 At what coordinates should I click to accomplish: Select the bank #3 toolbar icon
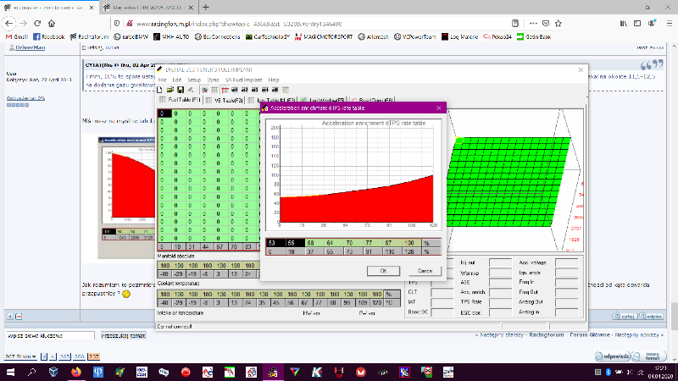pyautogui.click(x=255, y=90)
